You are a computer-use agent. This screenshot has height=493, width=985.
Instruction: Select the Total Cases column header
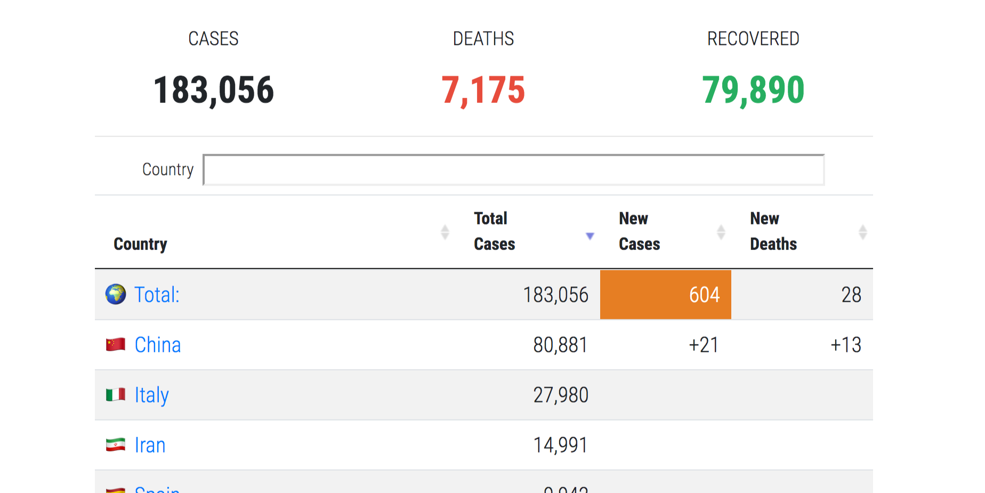tap(494, 231)
